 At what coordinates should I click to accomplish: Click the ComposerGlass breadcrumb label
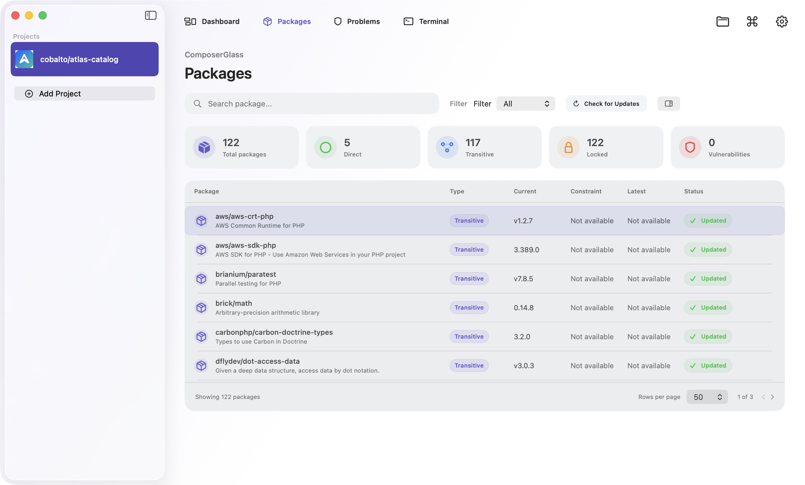(214, 54)
